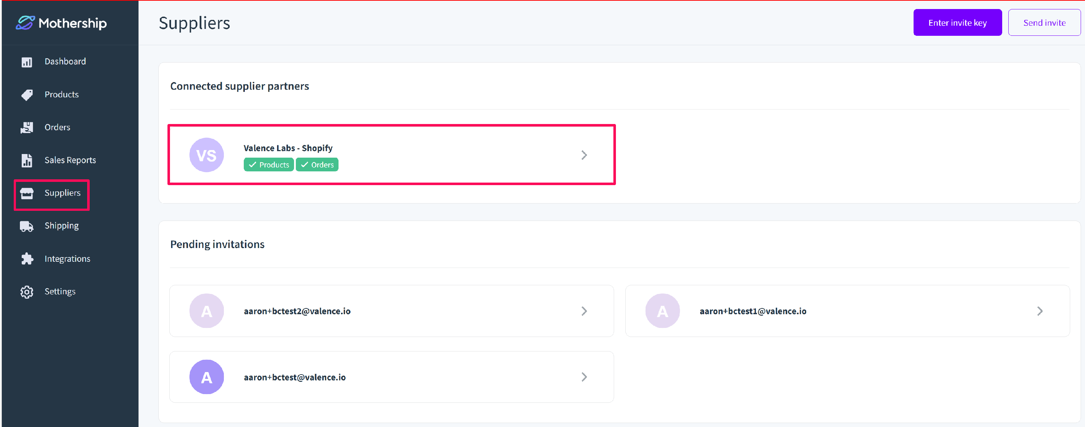Expand aaron+bctest1@valence.io invitation chevron

(x=1039, y=311)
